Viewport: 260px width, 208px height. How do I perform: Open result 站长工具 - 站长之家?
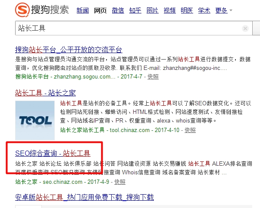[45, 93]
